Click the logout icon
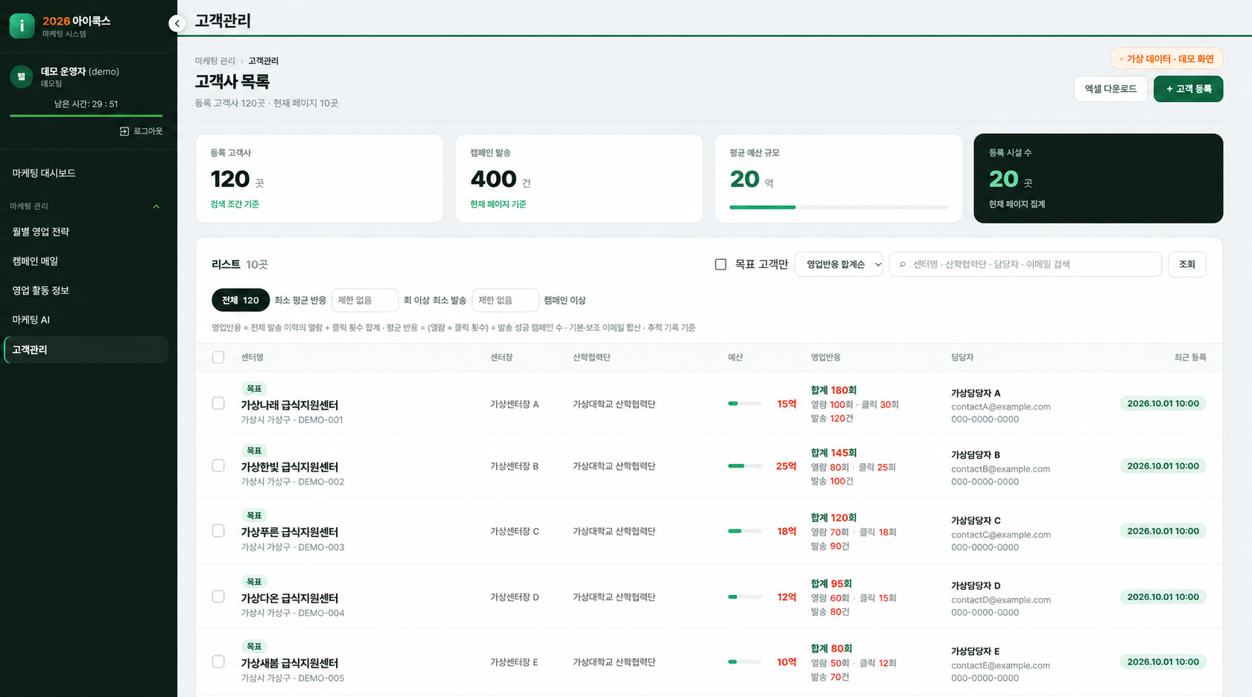Screen dimensions: 1252x697 coord(124,131)
